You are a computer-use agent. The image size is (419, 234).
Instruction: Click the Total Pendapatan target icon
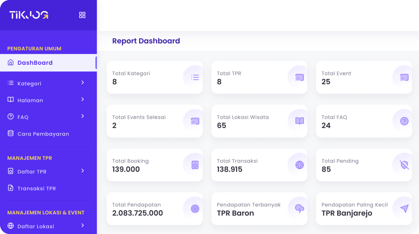pyautogui.click(x=195, y=209)
